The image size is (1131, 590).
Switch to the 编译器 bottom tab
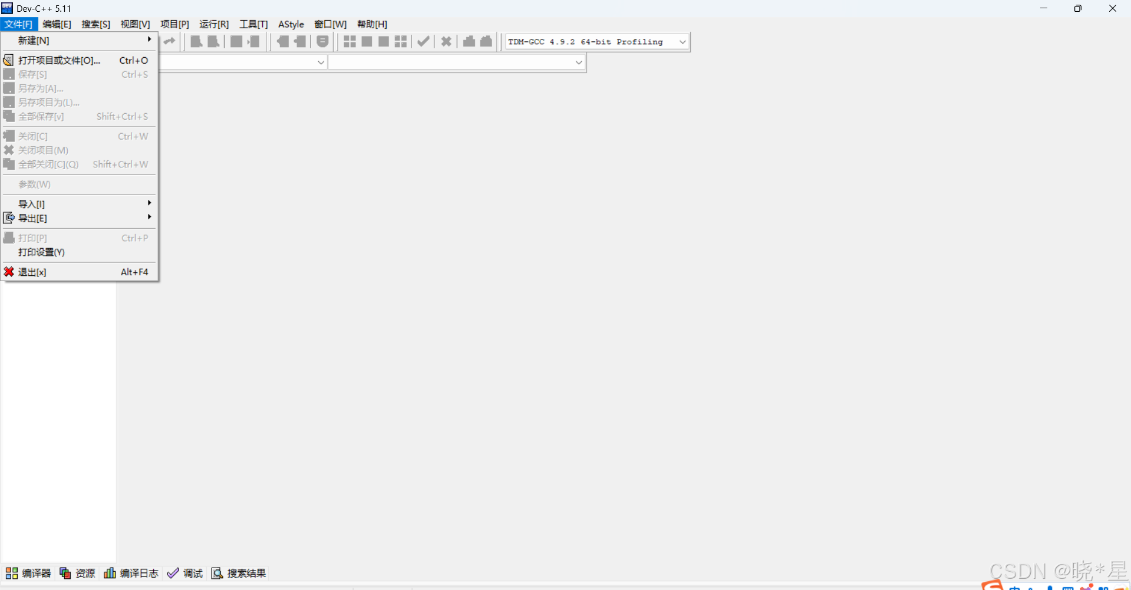coord(28,573)
